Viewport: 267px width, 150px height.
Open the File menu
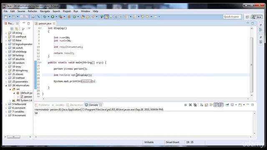pos(5,11)
